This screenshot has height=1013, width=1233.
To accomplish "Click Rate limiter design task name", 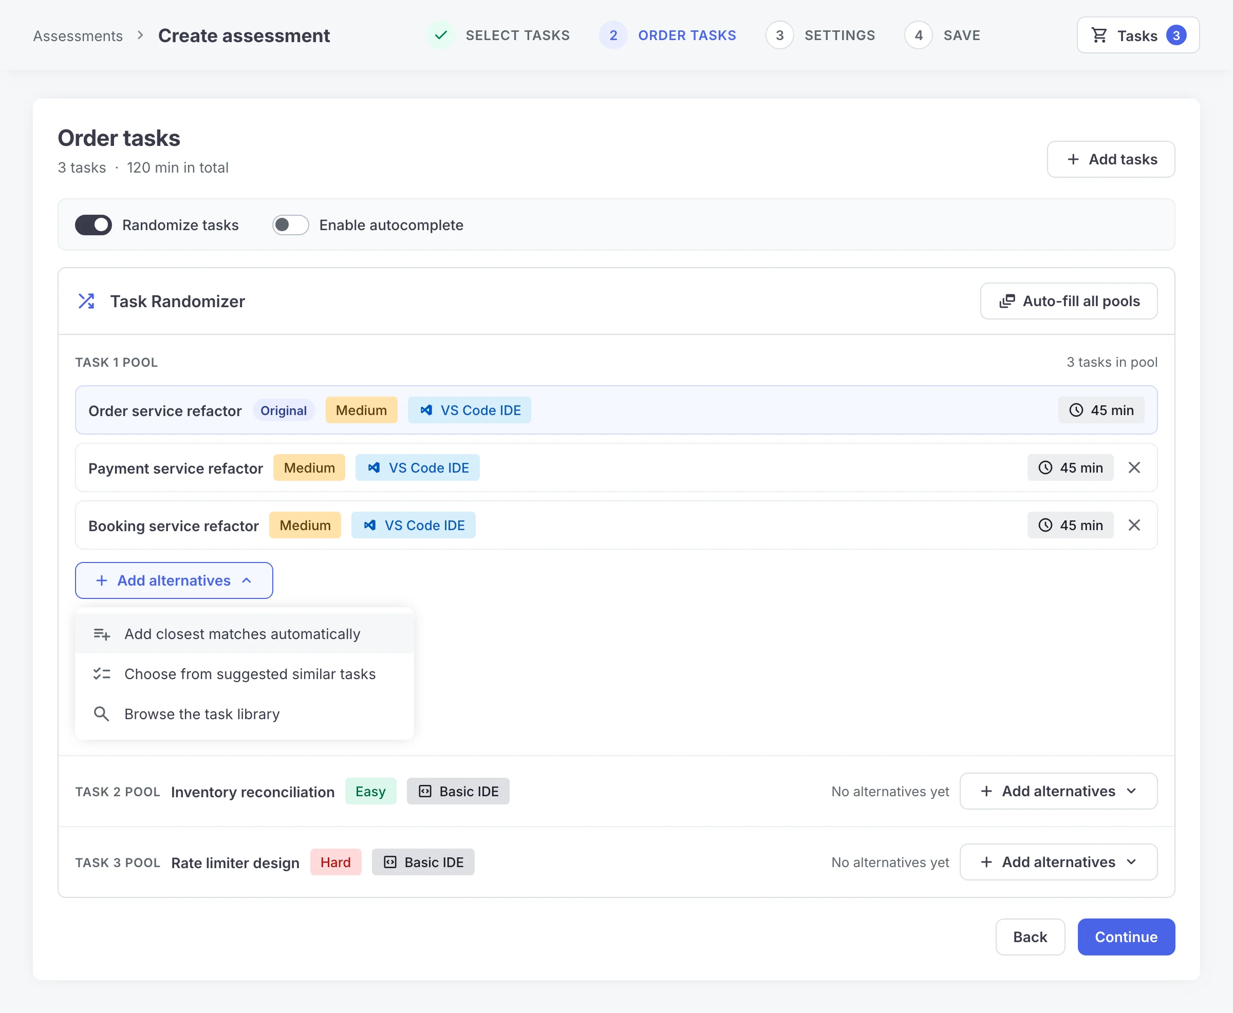I will pos(235,863).
